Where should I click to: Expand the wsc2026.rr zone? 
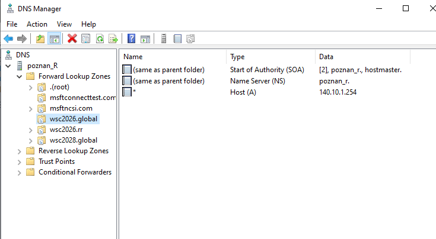tap(31, 130)
